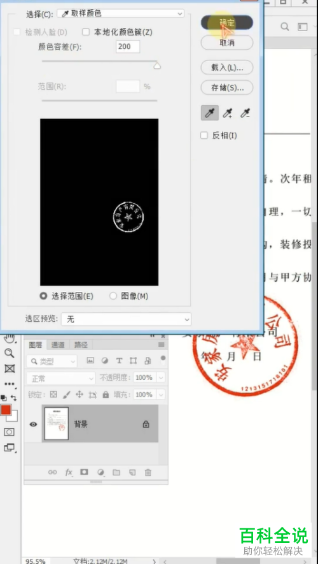The width and height of the screenshot is (318, 564).
Task: Open the layer filter 类型 dropdown
Action: (x=52, y=361)
